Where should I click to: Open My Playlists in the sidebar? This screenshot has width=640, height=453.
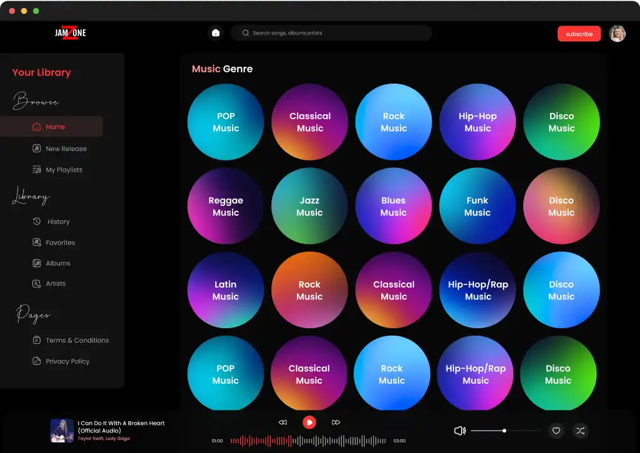tap(57, 170)
